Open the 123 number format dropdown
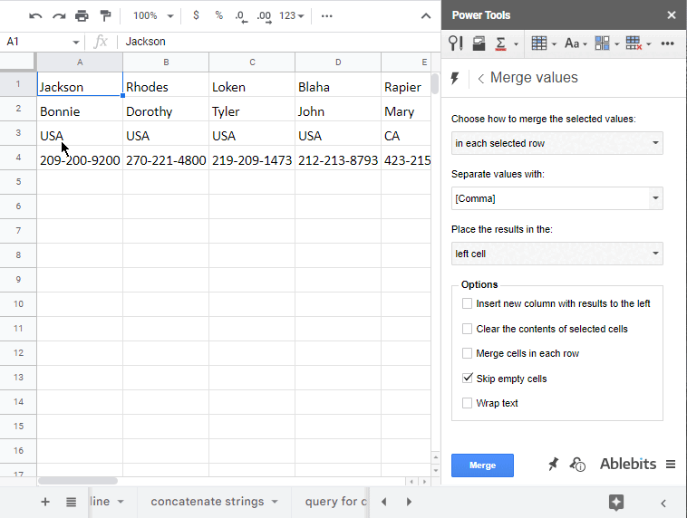Image resolution: width=687 pixels, height=518 pixels. click(291, 16)
